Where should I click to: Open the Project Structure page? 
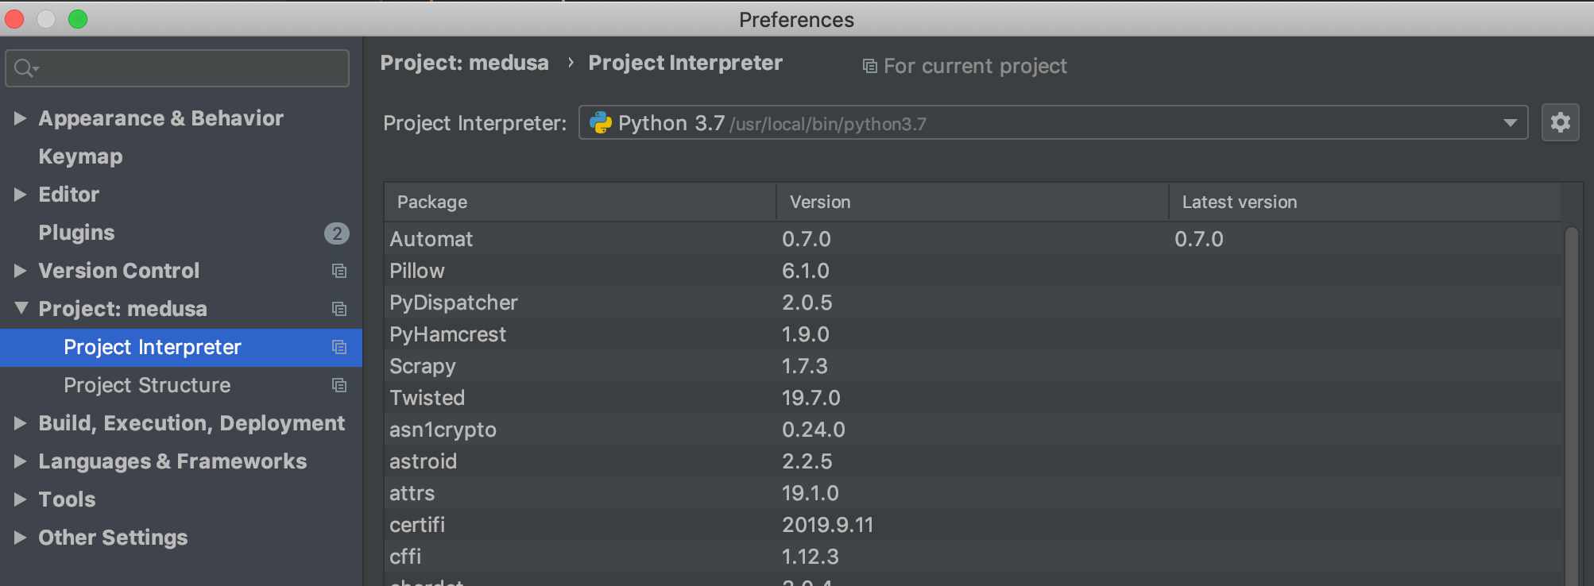tap(147, 385)
